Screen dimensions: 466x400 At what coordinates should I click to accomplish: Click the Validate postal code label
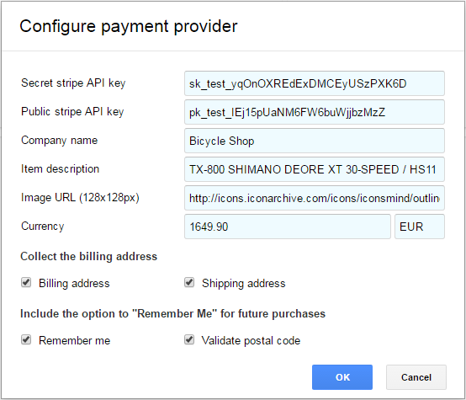(x=252, y=340)
